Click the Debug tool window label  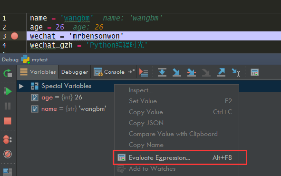pos(10,59)
